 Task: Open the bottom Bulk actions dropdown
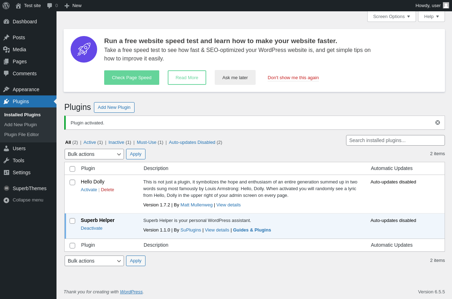(x=94, y=261)
